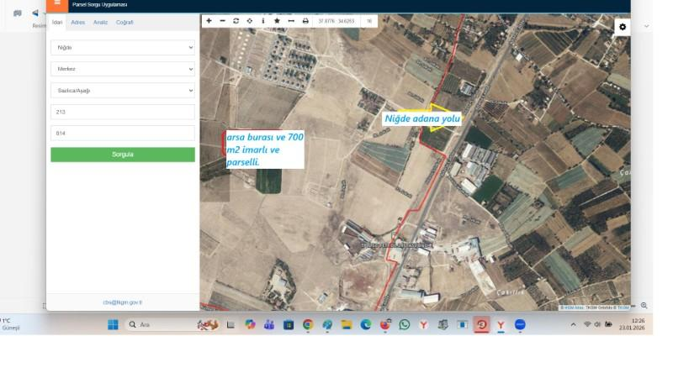This screenshot has height=378, width=673.
Task: Activate the locate crosshair tool
Action: coord(249,20)
